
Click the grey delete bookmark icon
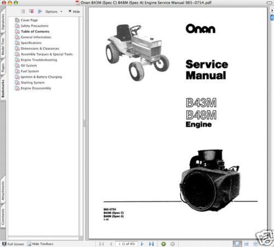(x=23, y=12)
